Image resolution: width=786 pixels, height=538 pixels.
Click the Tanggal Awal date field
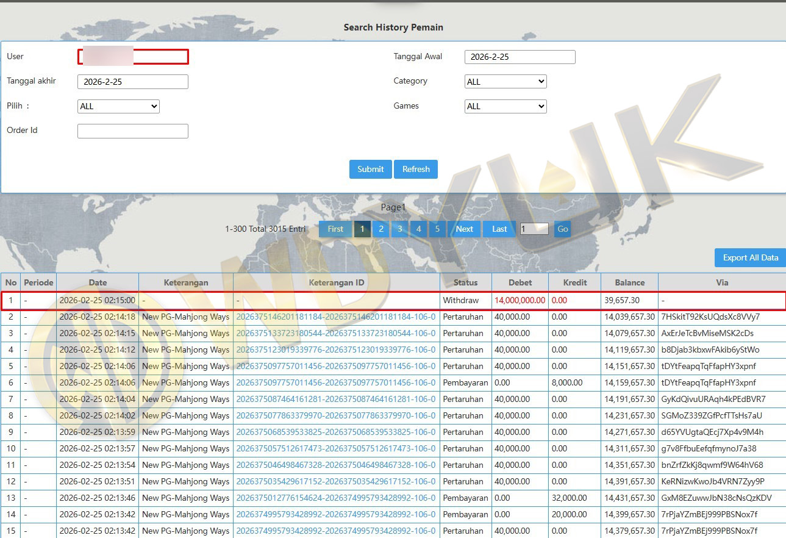pyautogui.click(x=520, y=57)
